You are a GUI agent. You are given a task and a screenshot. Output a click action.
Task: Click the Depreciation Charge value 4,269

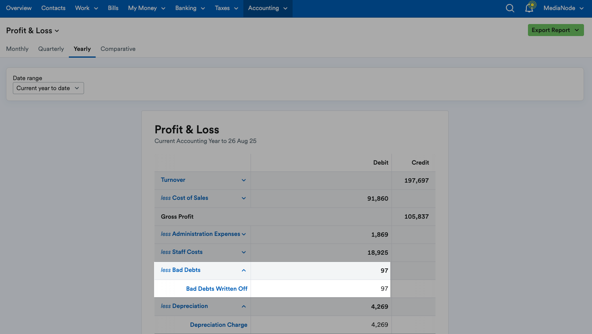pyautogui.click(x=380, y=325)
